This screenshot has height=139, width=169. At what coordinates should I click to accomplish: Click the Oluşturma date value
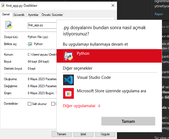point(42,79)
